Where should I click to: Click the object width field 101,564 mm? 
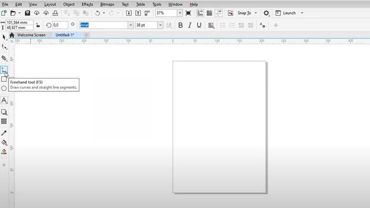coord(20,22)
